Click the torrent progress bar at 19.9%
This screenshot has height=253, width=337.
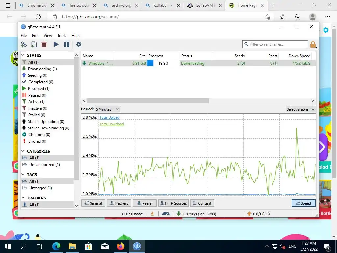pos(163,63)
